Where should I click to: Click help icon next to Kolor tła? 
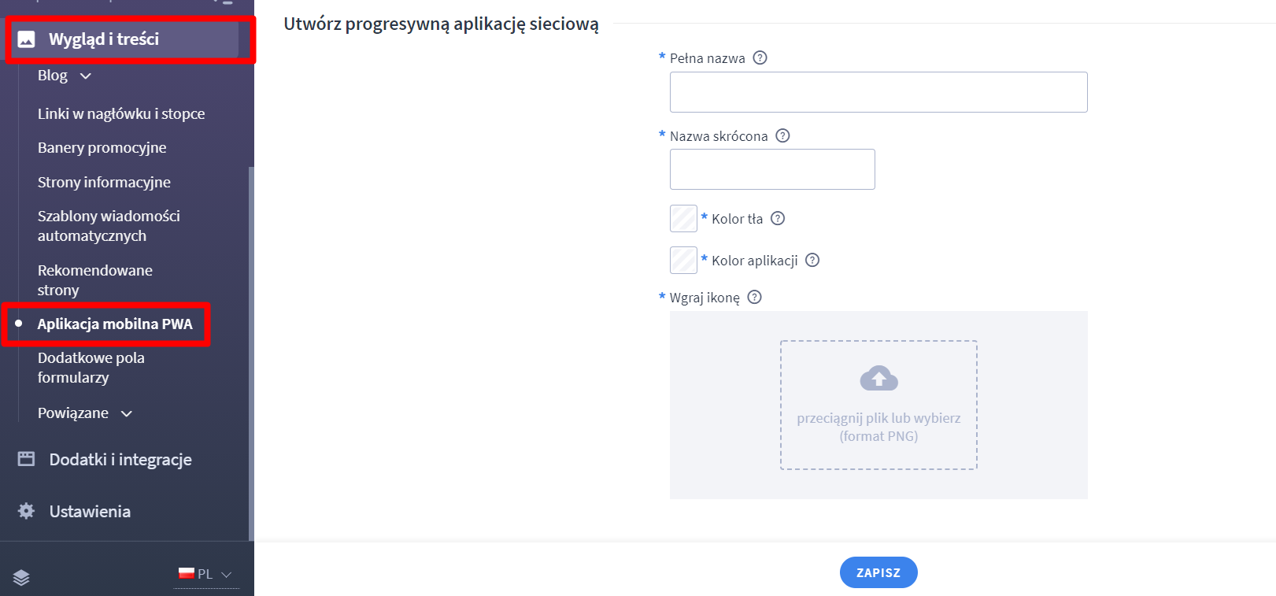[x=778, y=218]
